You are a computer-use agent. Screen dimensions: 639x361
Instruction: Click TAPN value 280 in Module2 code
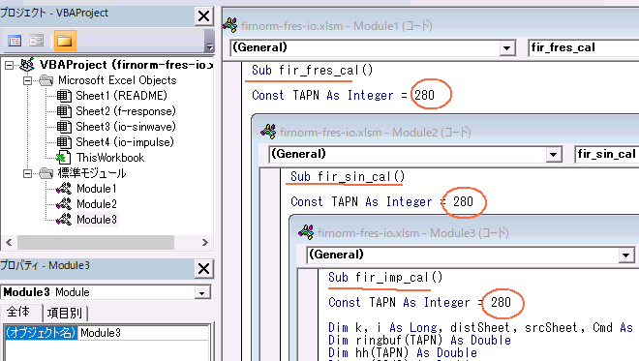(464, 201)
